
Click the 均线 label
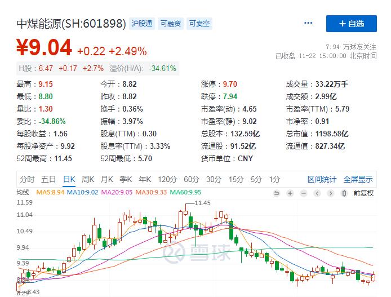pos(23,192)
